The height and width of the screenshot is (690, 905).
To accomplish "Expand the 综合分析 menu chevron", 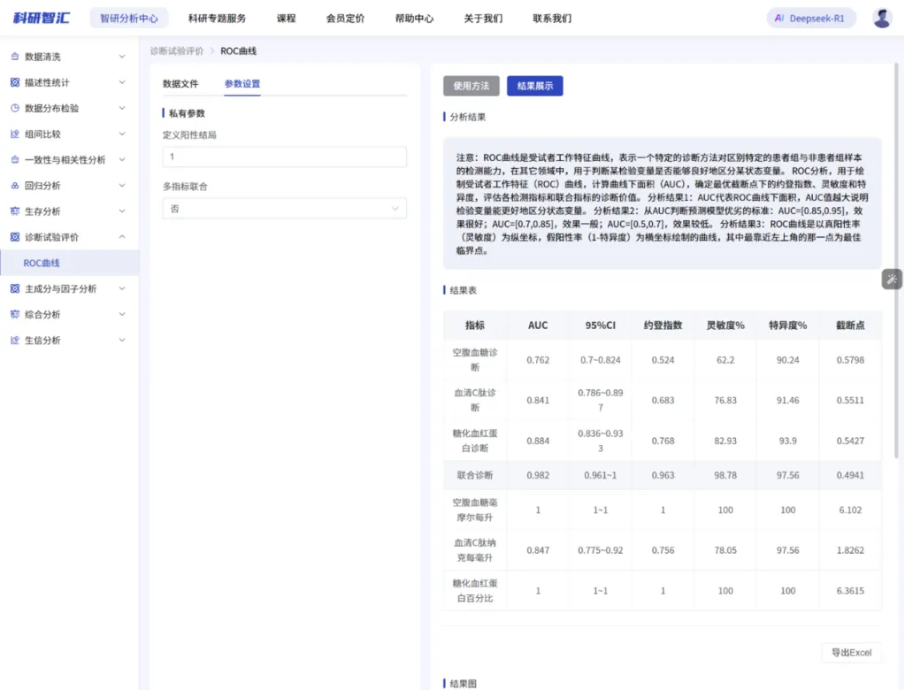I will click(122, 314).
